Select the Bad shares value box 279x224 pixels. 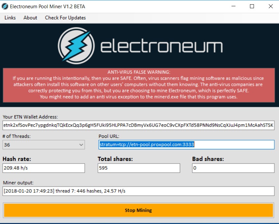coord(233,168)
